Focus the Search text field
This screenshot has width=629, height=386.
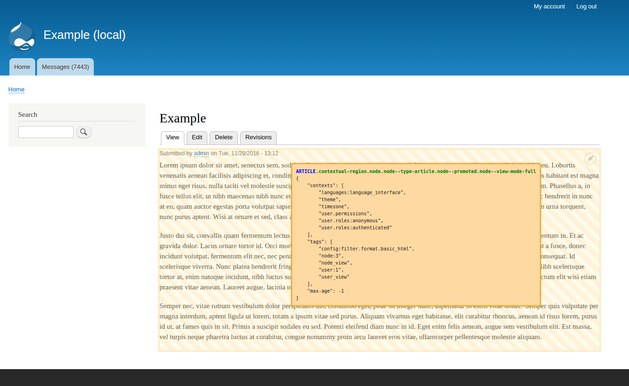coord(46,132)
